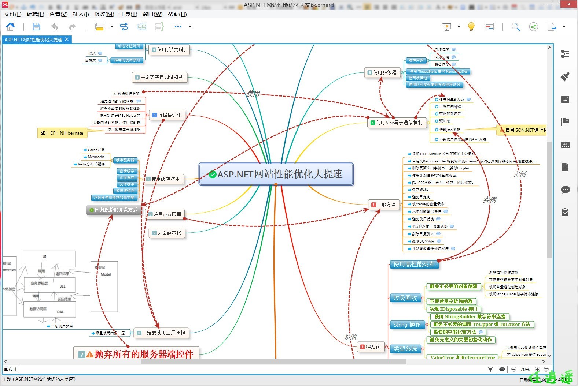578x386 pixels.
Task: Share the mind map
Action: pos(534,26)
